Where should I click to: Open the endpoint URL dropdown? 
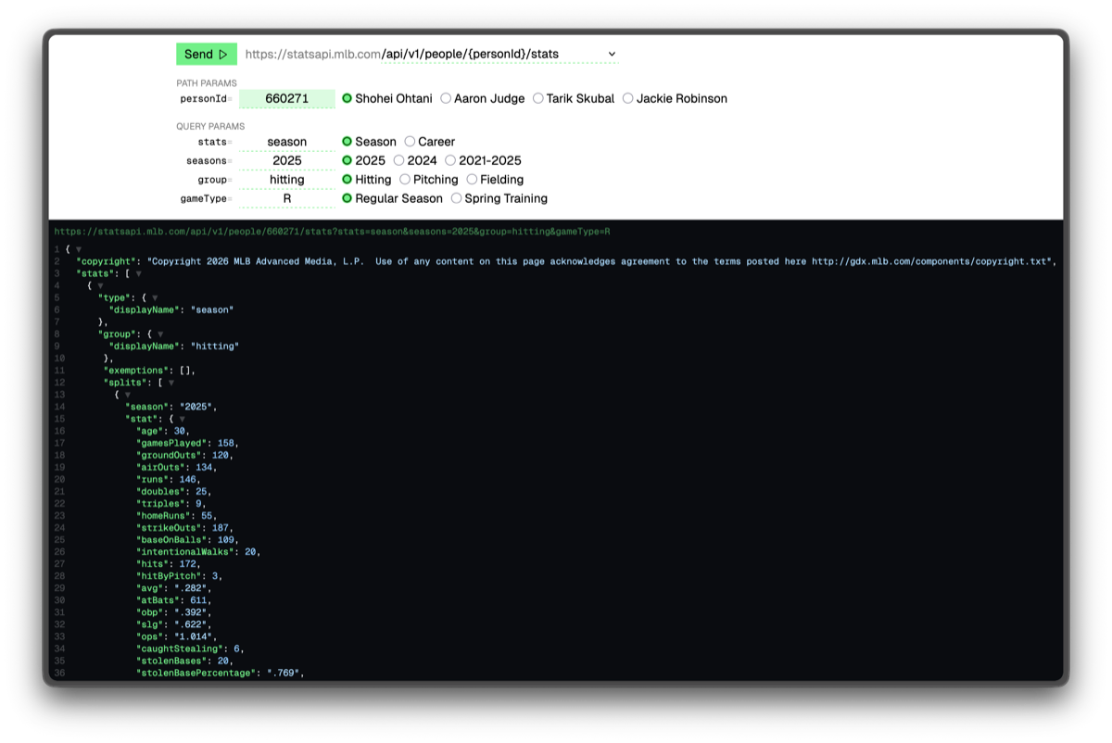[x=611, y=54]
